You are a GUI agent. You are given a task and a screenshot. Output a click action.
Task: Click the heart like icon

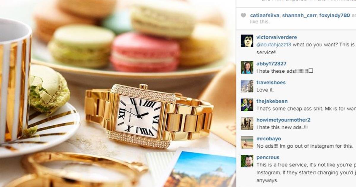243,15
